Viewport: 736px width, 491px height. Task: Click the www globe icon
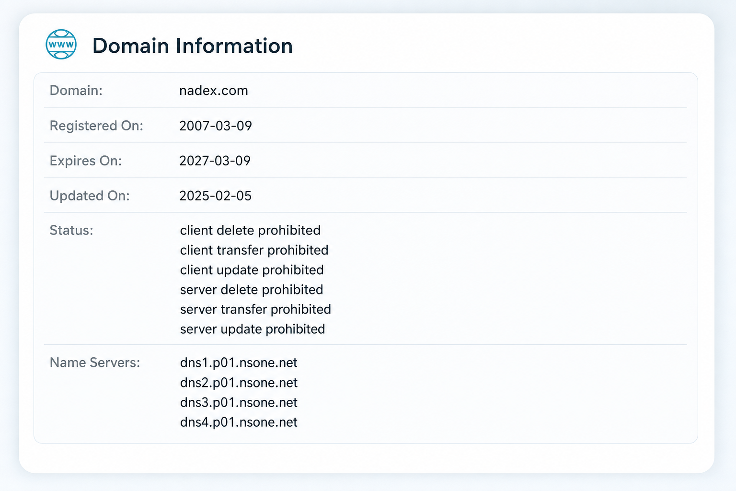(61, 44)
